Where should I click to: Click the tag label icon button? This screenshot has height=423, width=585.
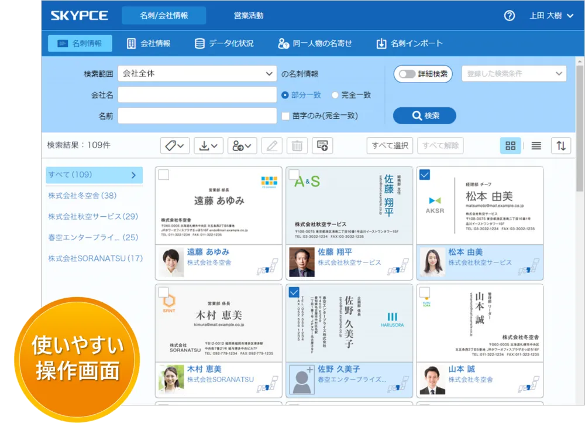point(174,146)
